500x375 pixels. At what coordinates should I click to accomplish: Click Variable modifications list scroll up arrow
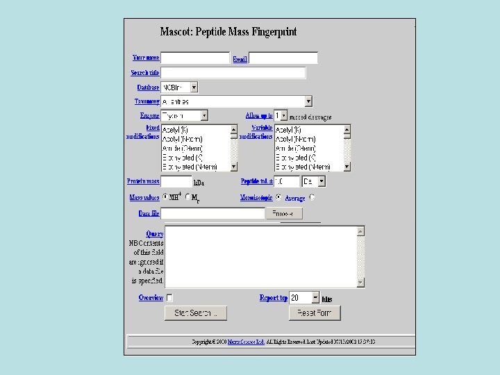click(x=347, y=129)
